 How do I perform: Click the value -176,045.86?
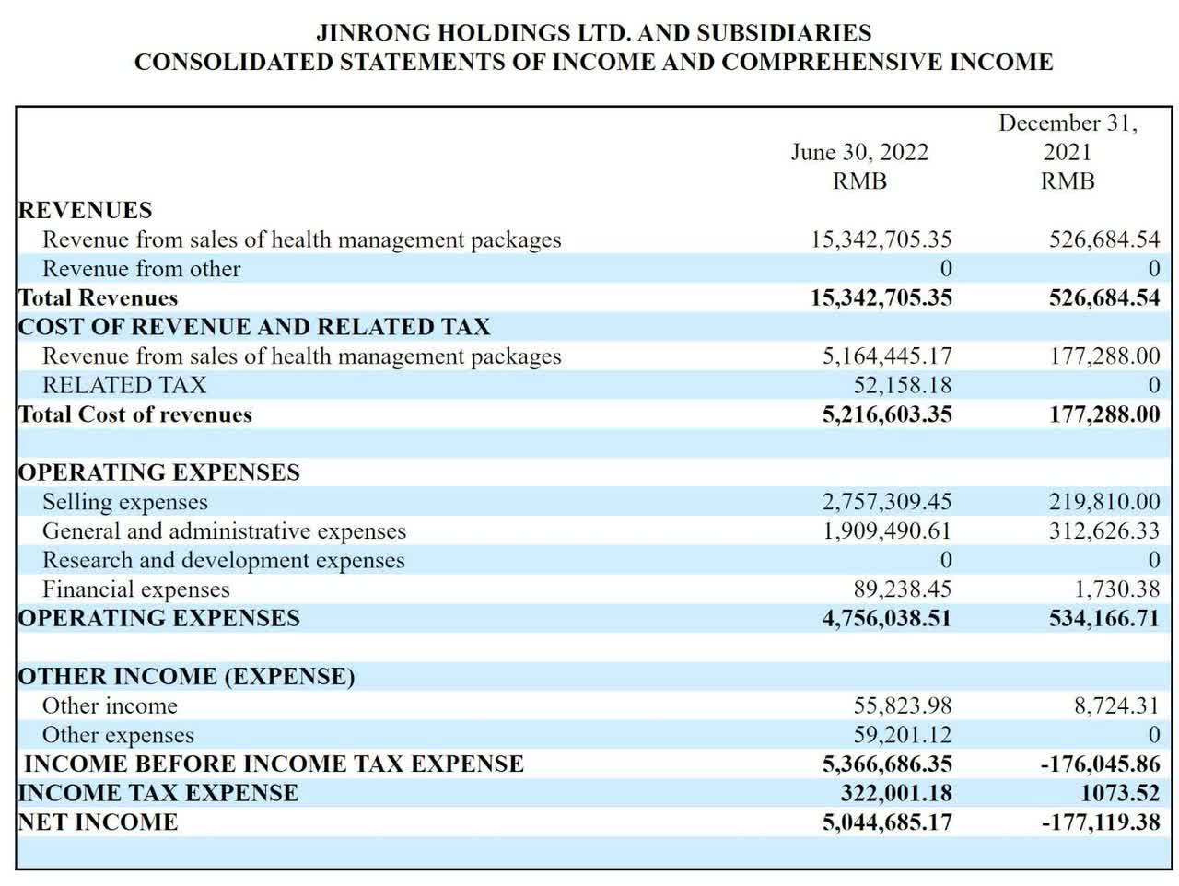[x=1101, y=764]
